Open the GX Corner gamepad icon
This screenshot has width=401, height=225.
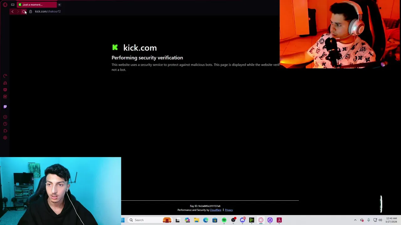13,5
